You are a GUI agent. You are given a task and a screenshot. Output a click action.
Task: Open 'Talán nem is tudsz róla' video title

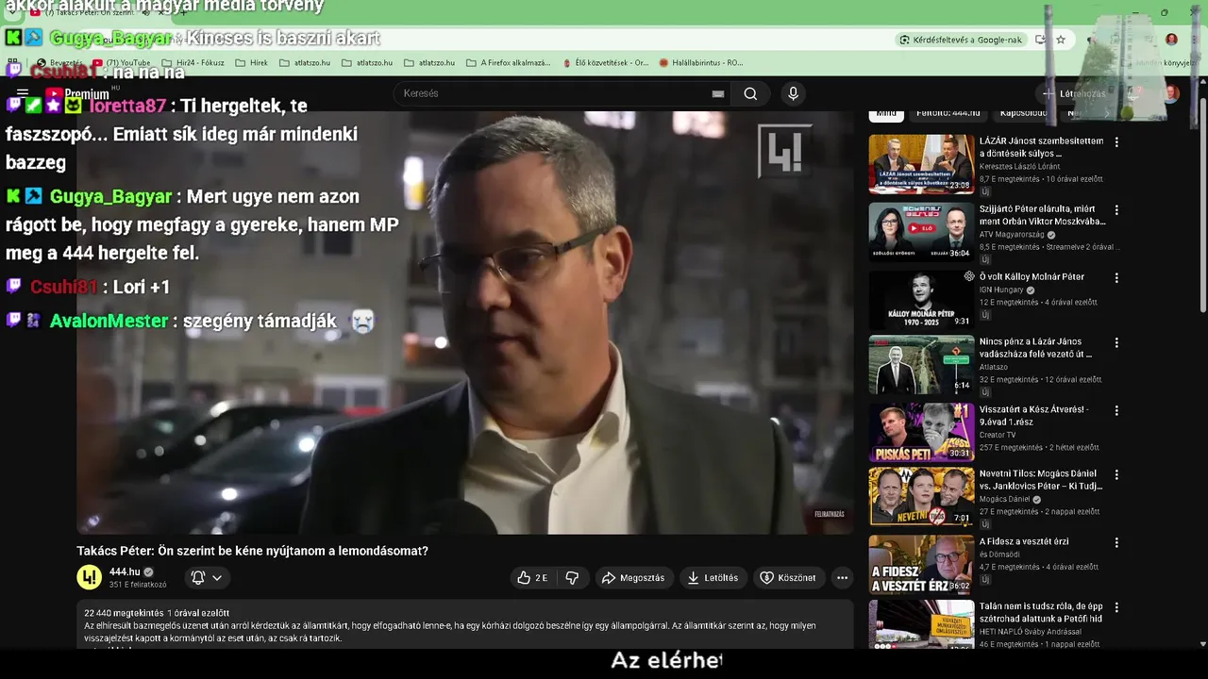coord(1041,613)
